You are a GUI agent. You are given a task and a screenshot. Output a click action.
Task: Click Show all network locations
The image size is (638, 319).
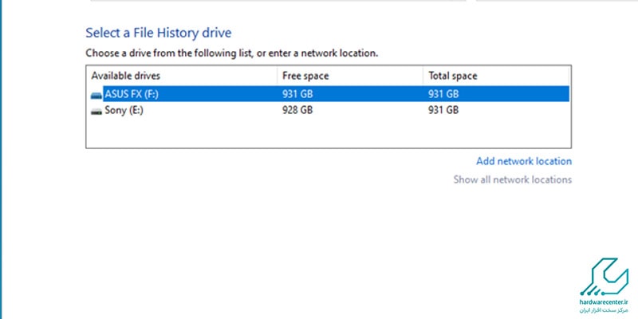tap(512, 179)
